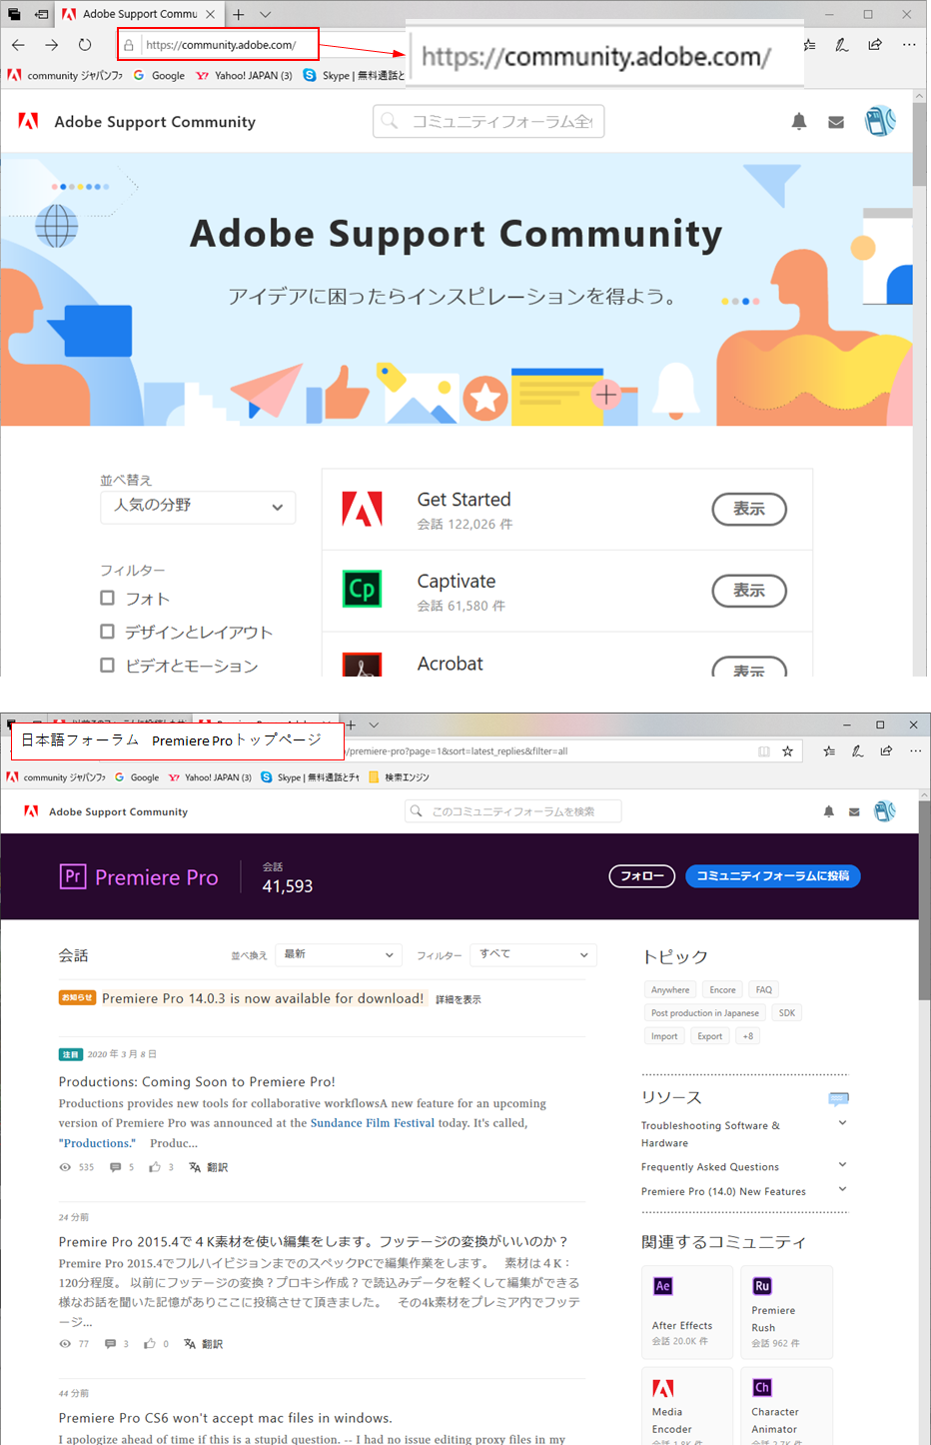Select the Post production in Japanese tag
Image resolution: width=931 pixels, height=1445 pixels.
click(705, 1013)
